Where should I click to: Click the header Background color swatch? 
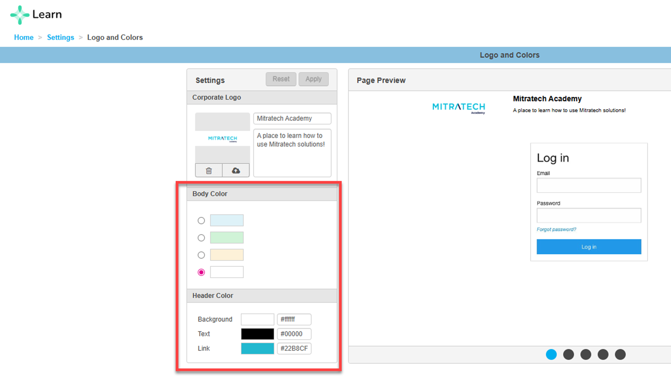(x=257, y=319)
